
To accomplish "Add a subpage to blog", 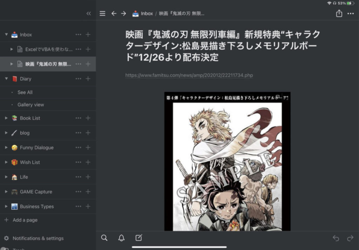I will [x=88, y=133].
